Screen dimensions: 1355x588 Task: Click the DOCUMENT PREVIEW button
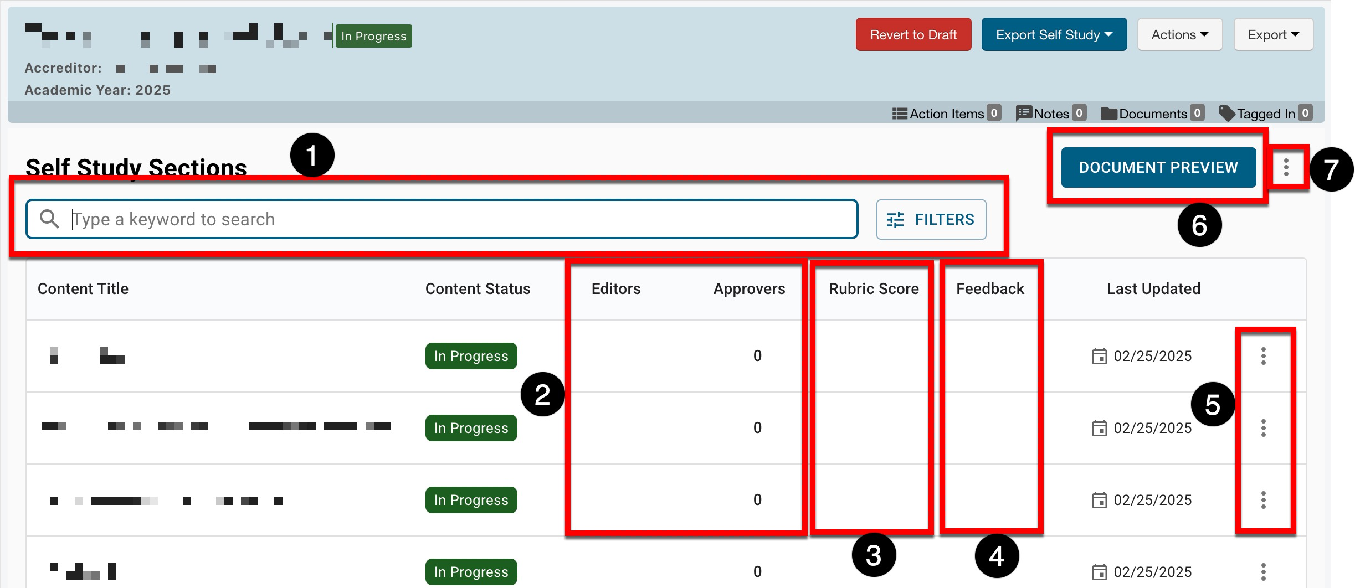pyautogui.click(x=1158, y=167)
